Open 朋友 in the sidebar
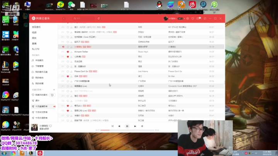This screenshot has height=156, width=278. (x=34, y=38)
